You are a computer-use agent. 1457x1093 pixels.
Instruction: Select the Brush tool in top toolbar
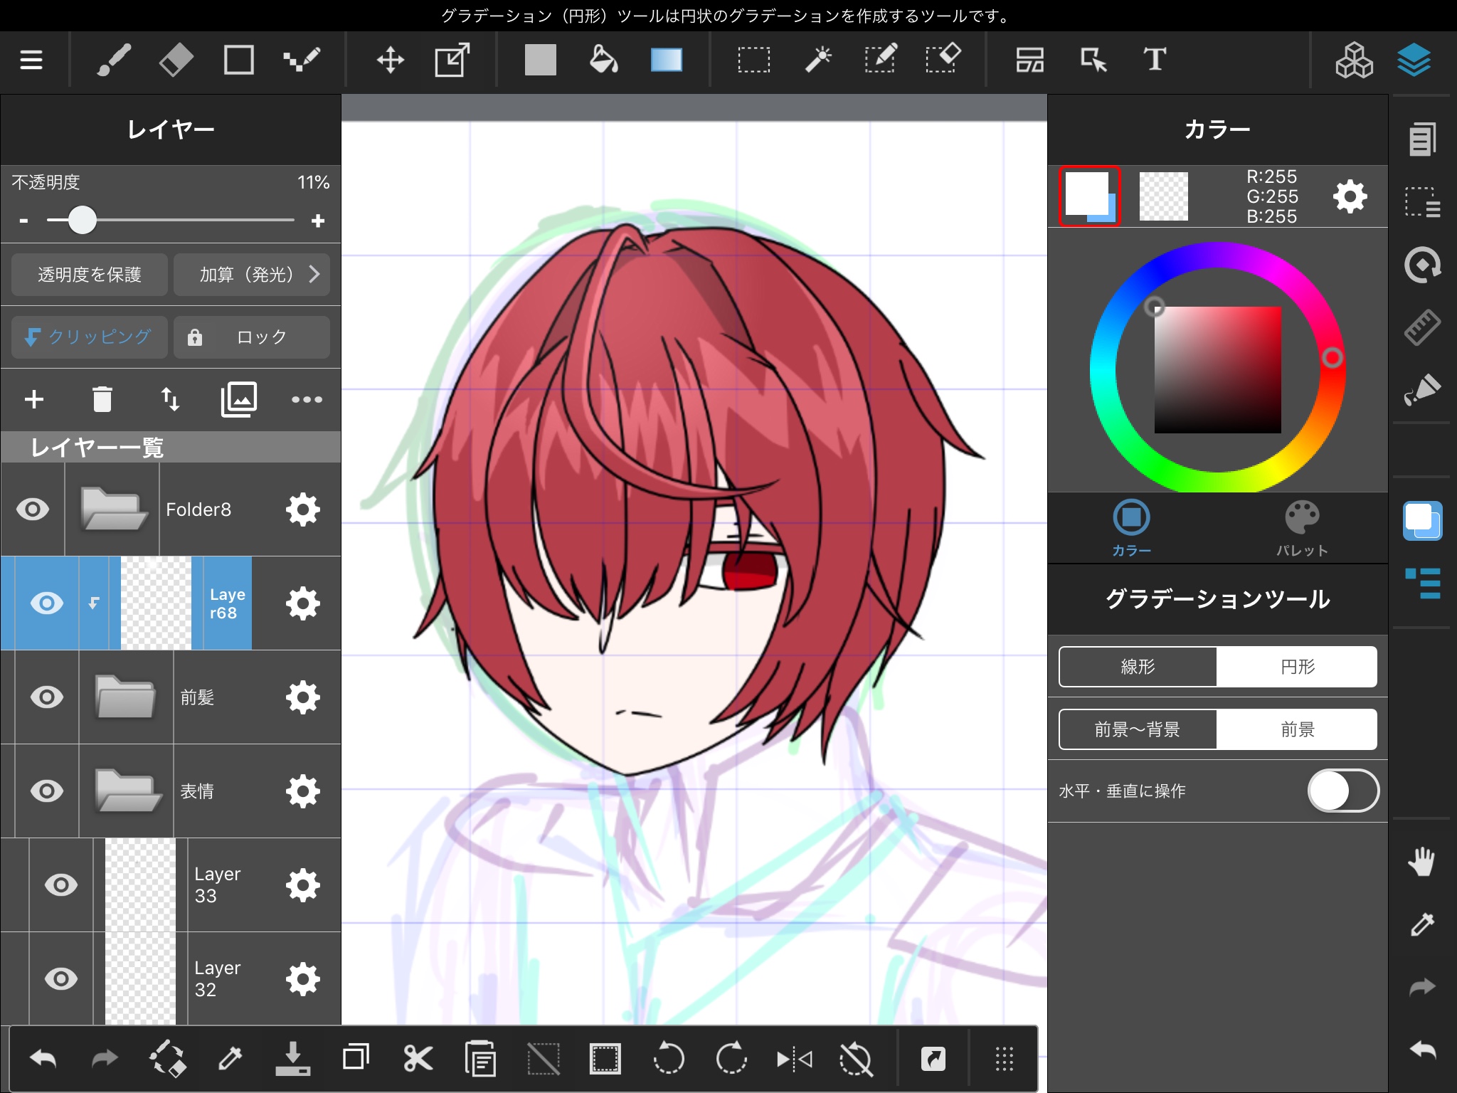[x=114, y=60]
